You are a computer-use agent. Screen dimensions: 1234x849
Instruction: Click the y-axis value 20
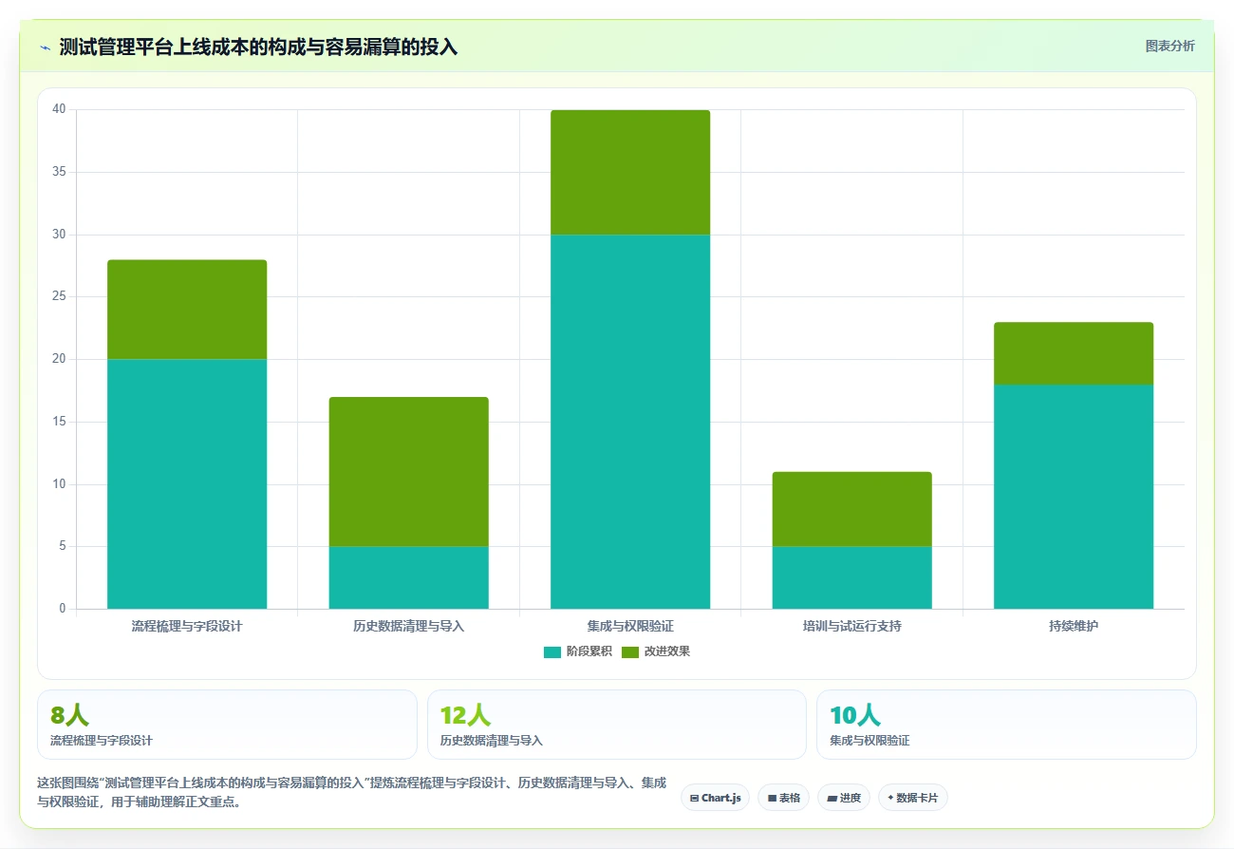pos(59,359)
